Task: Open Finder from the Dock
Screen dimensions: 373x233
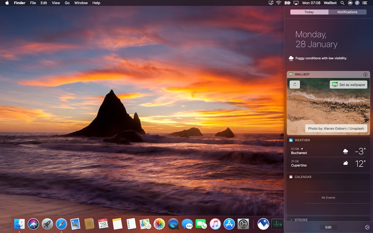Action: click(x=19, y=224)
